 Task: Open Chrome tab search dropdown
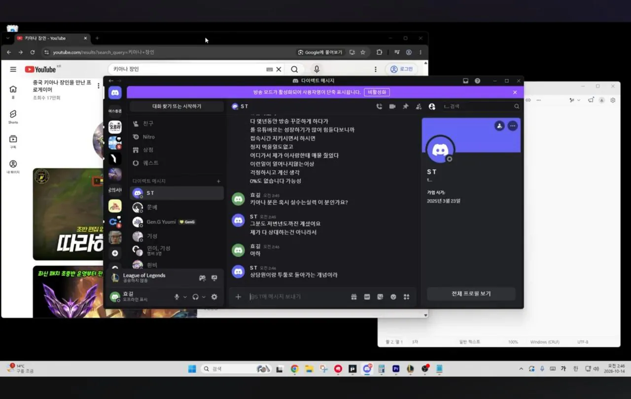(x=8, y=38)
